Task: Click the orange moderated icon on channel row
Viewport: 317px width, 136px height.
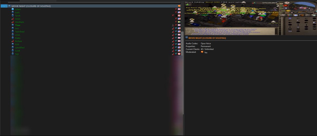Action: (x=179, y=6)
